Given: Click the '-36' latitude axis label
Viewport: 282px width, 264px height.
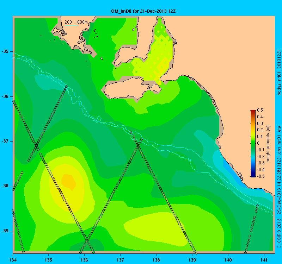Looking at the screenshot, I should (x=5, y=96).
